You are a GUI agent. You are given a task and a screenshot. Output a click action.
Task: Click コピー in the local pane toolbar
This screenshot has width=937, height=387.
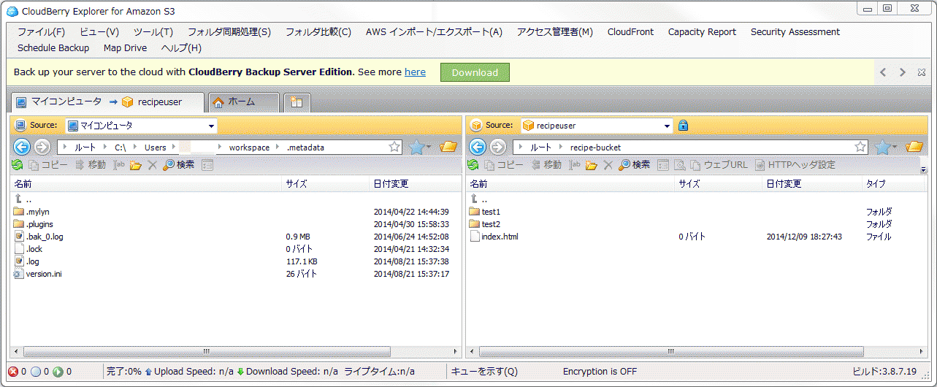tap(47, 165)
